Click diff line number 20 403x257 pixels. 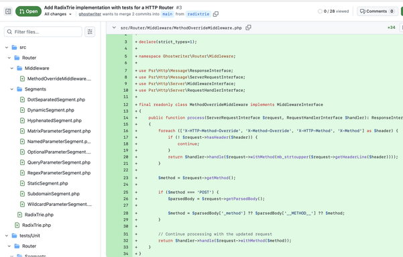(x=125, y=157)
